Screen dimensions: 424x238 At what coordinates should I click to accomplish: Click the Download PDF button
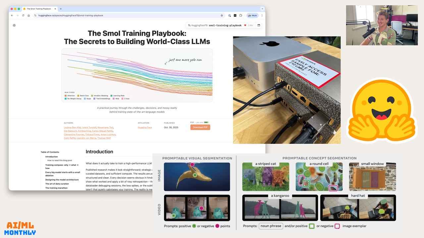(x=200, y=127)
